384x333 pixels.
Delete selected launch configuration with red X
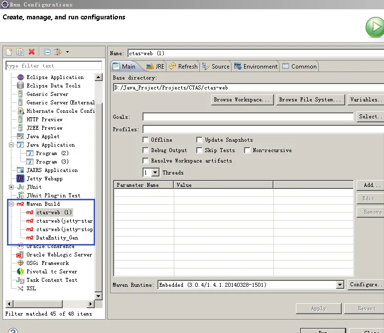point(31,52)
